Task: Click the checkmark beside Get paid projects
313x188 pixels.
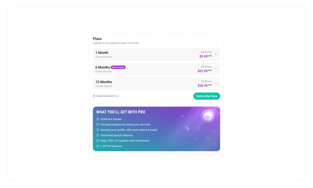Action: 98,125
